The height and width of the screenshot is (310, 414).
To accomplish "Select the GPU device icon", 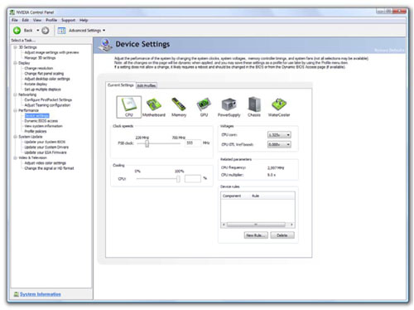I will [x=204, y=107].
